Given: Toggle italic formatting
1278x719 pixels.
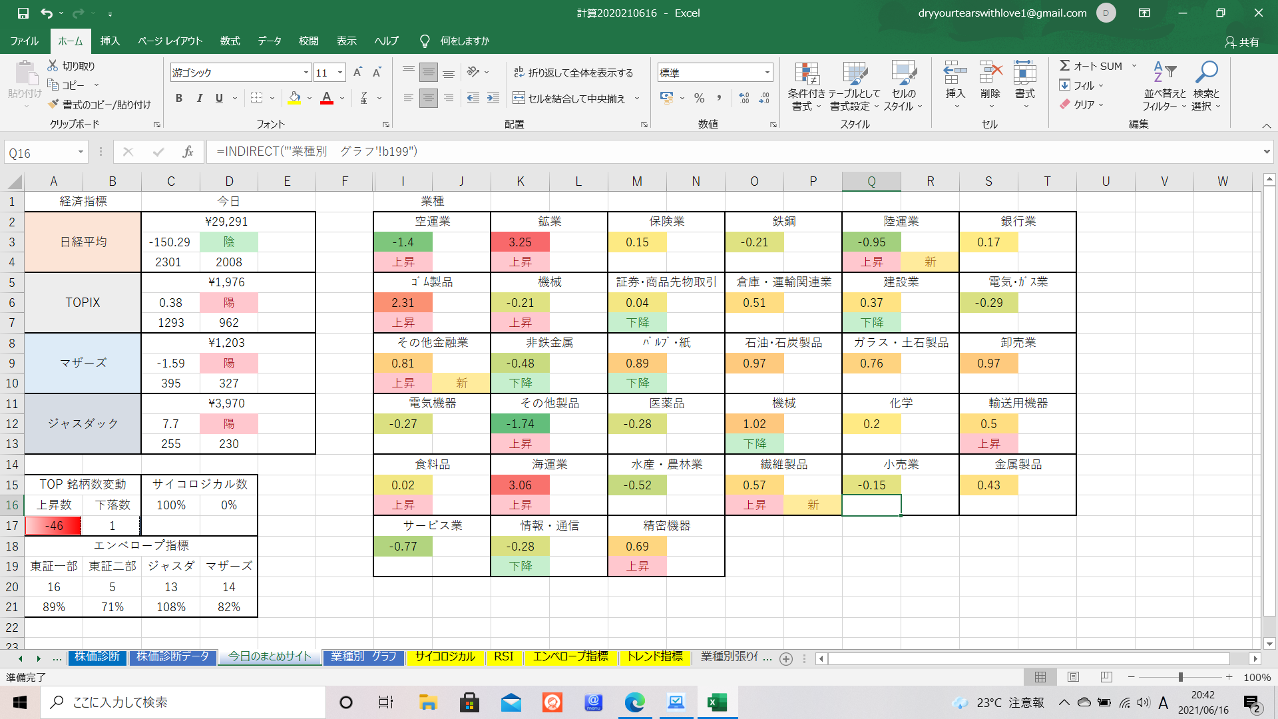Looking at the screenshot, I should point(199,98).
